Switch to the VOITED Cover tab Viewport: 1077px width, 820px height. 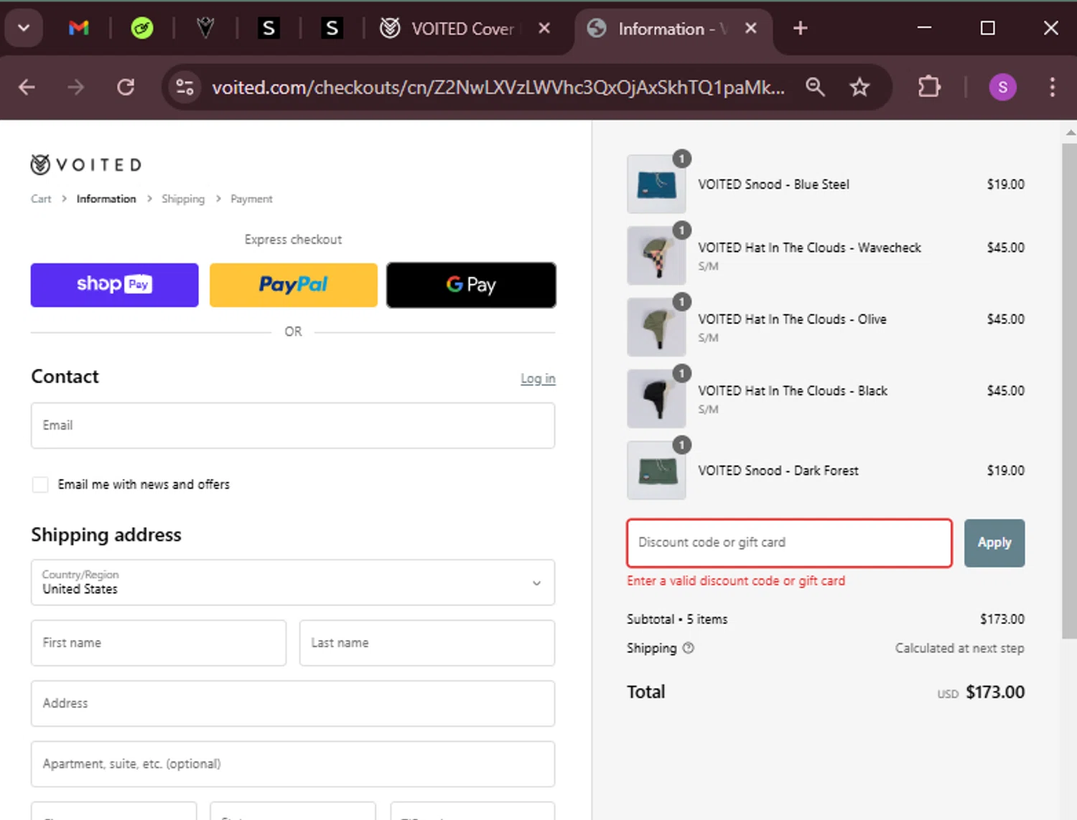point(463,29)
